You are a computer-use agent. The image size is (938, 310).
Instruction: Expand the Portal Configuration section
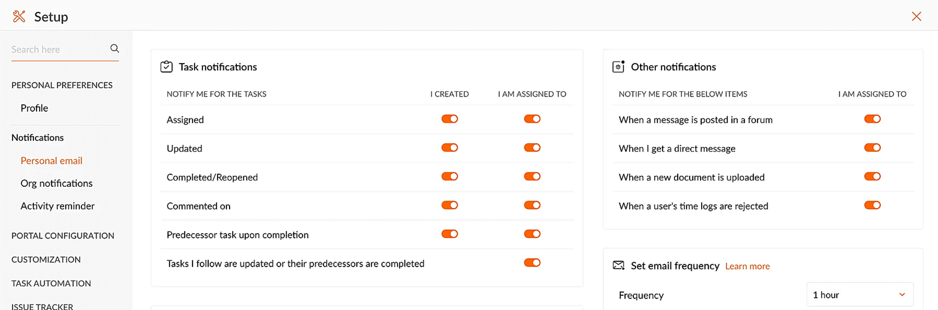[x=63, y=236]
